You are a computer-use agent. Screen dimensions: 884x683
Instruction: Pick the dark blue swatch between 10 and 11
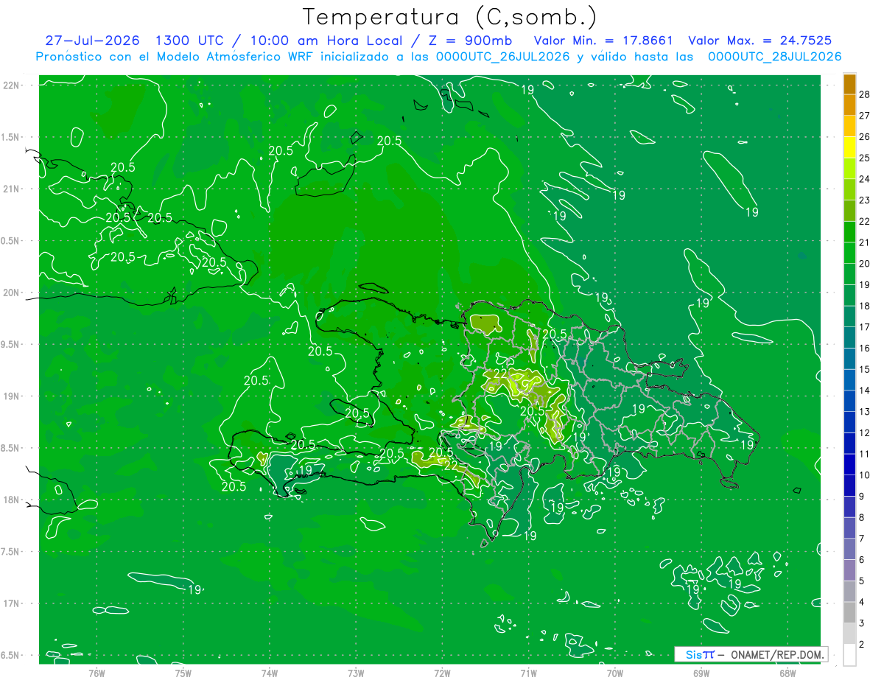point(849,465)
